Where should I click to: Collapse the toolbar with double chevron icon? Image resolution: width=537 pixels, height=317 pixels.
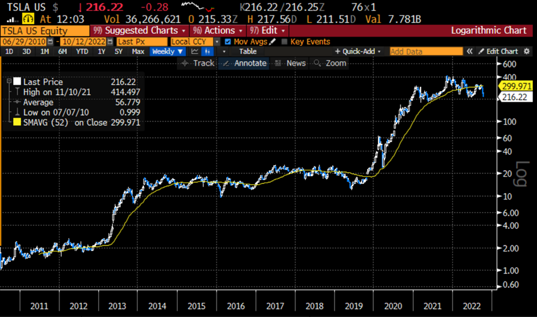[x=469, y=52]
